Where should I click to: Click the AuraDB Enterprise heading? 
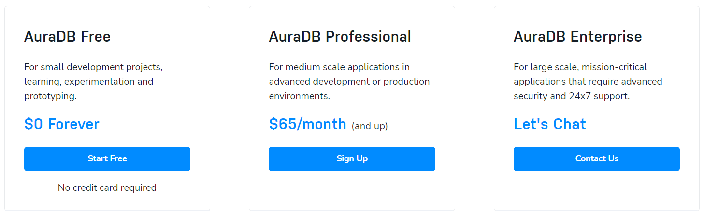coord(578,37)
